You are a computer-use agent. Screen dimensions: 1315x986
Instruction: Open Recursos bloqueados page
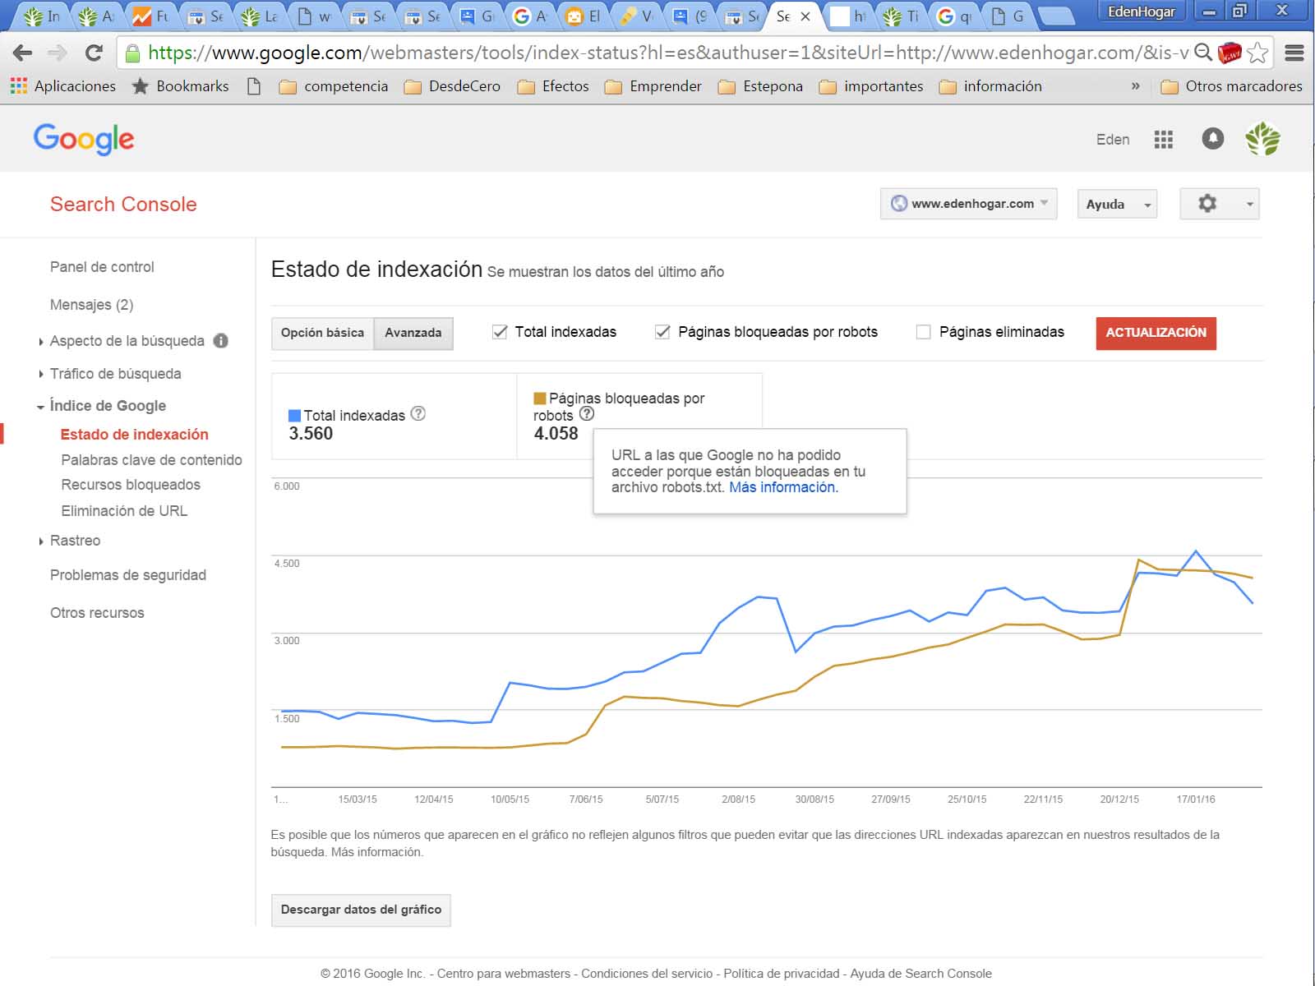131,485
